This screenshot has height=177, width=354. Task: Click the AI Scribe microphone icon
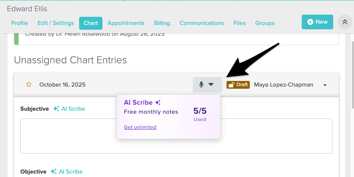coord(201,84)
